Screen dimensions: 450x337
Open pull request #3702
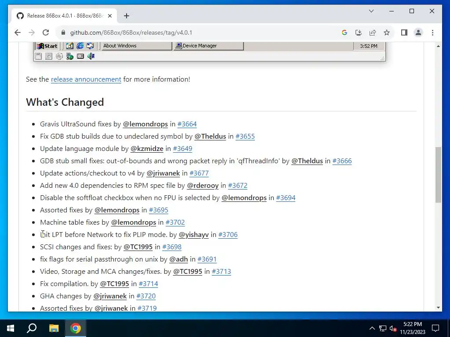click(175, 222)
